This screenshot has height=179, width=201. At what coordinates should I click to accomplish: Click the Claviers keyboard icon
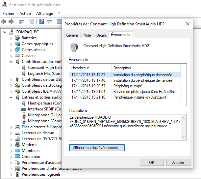(18, 56)
